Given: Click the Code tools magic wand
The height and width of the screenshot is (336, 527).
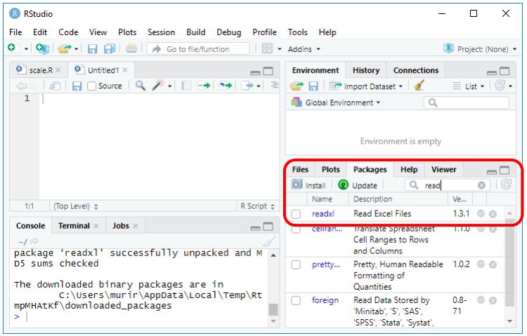Looking at the screenshot, I should [158, 86].
